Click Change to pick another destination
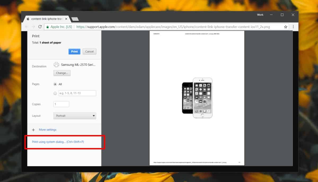This screenshot has width=318, height=182. [x=62, y=73]
